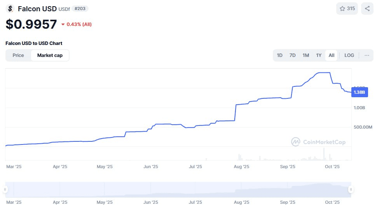This screenshot has height=208, width=377.
Task: Switch to the Price tab
Action: [18, 55]
